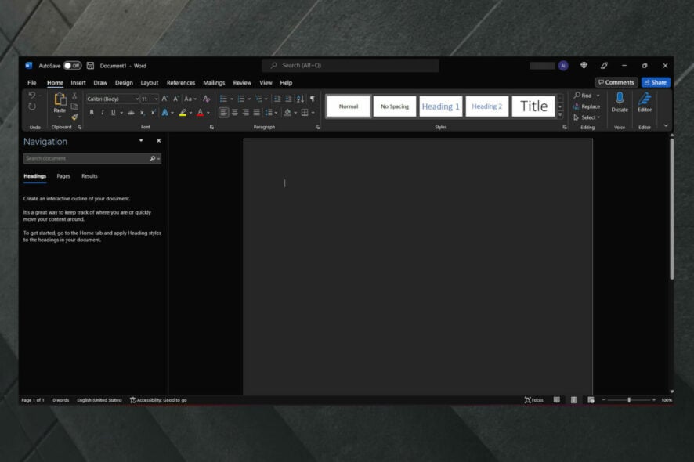
Task: Click Replace in Editing group
Action: tap(587, 106)
